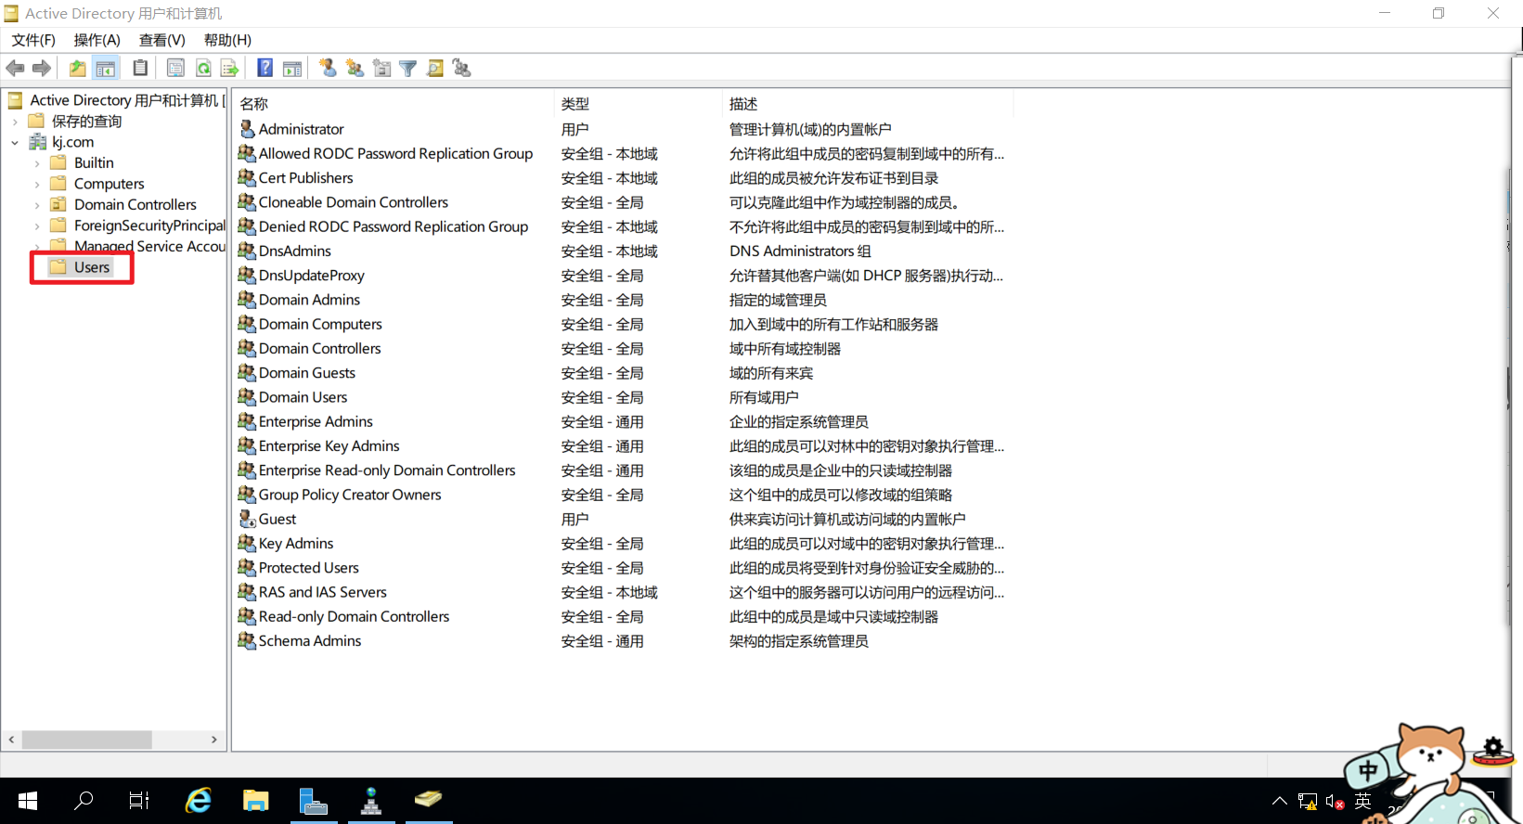Create a new group with toolbar icon

click(x=355, y=68)
